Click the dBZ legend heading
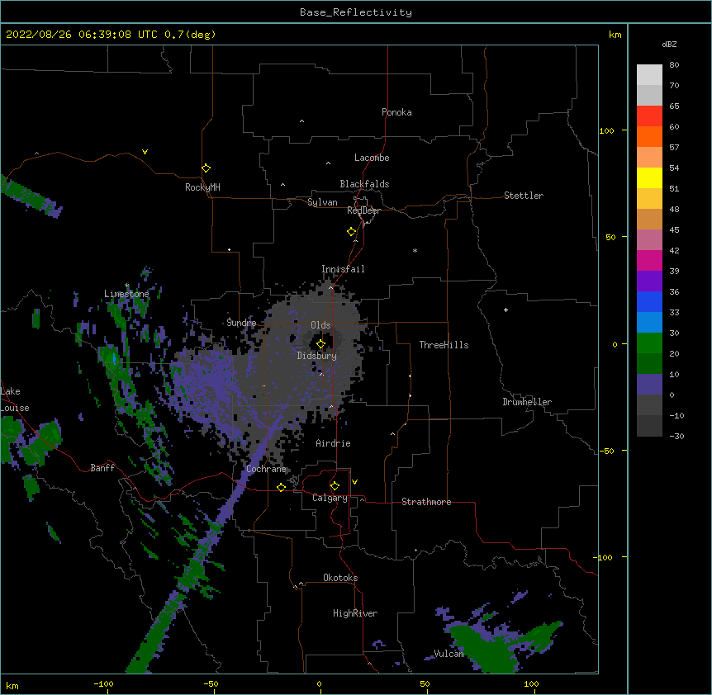712x695 pixels. pyautogui.click(x=669, y=44)
